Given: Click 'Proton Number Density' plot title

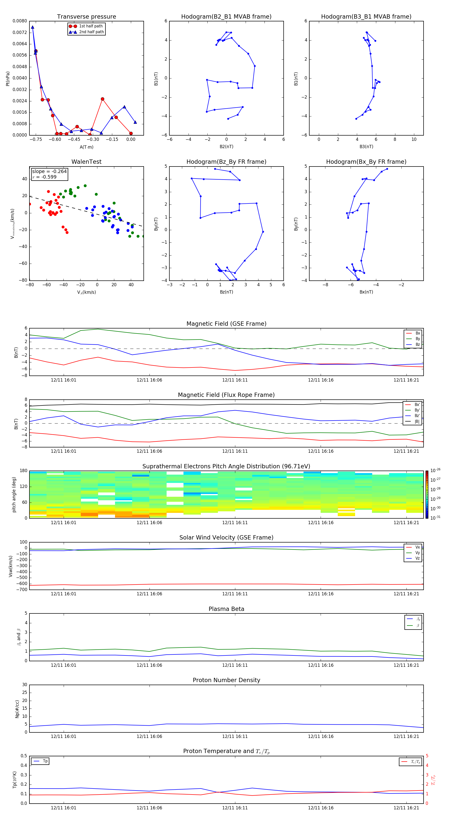Looking at the screenshot, I should pos(226,680).
